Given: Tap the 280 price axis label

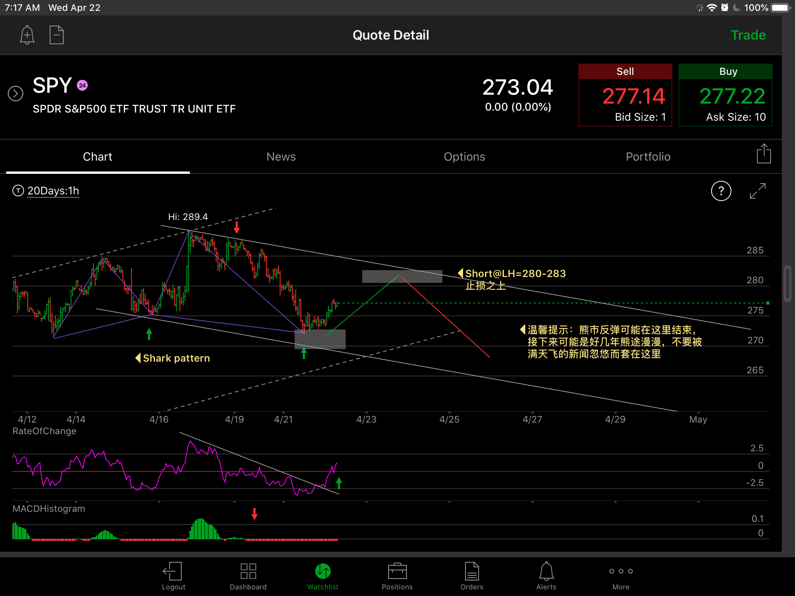Looking at the screenshot, I should coord(755,280).
